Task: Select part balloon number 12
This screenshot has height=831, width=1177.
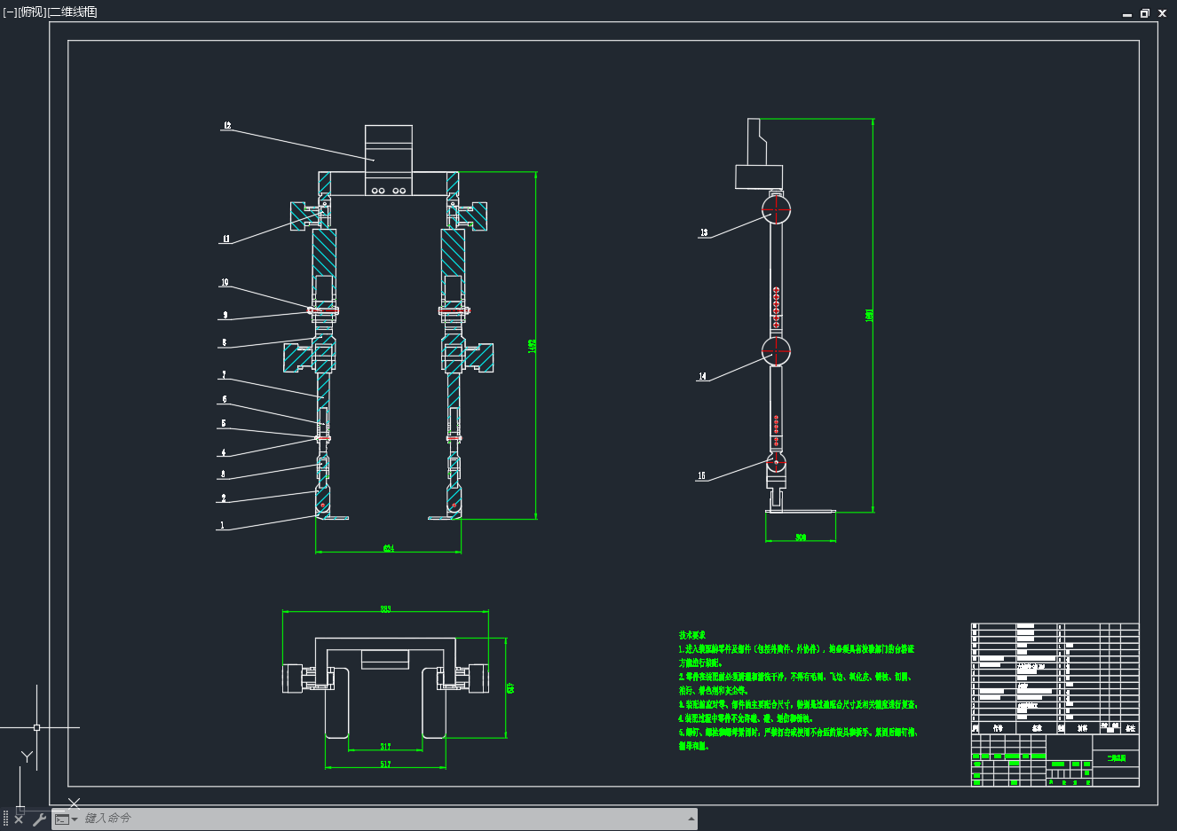Action: coord(227,126)
